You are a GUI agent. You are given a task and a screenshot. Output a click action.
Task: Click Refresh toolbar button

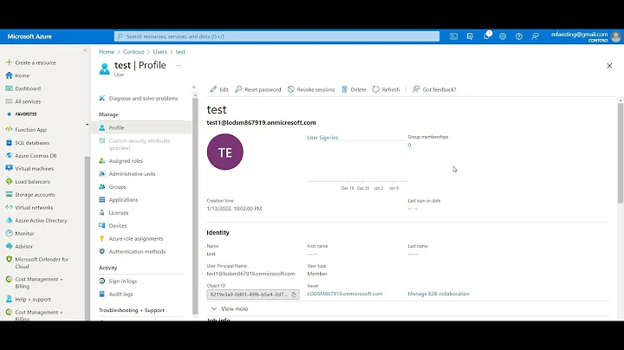(386, 89)
